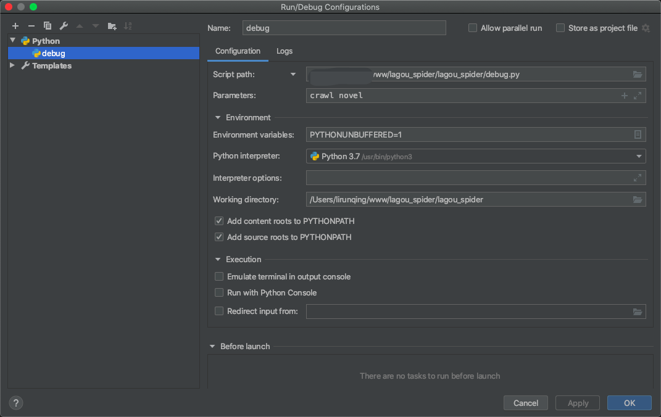The width and height of the screenshot is (661, 417).
Task: Open environment variables editor icon
Action: click(638, 134)
